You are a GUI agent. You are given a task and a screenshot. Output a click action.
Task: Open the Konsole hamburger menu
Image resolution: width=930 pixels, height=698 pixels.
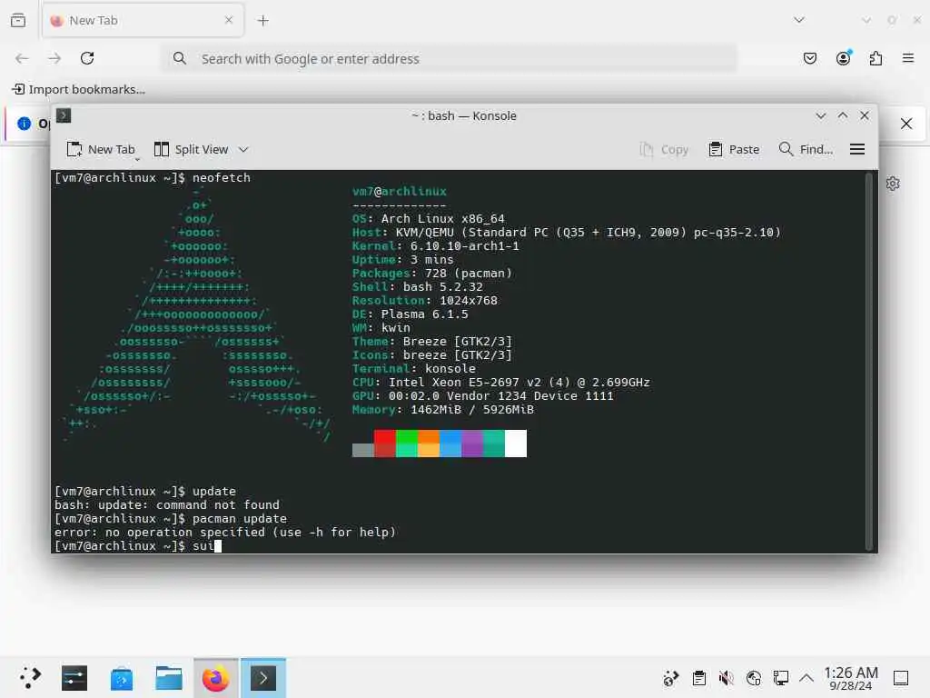click(857, 150)
